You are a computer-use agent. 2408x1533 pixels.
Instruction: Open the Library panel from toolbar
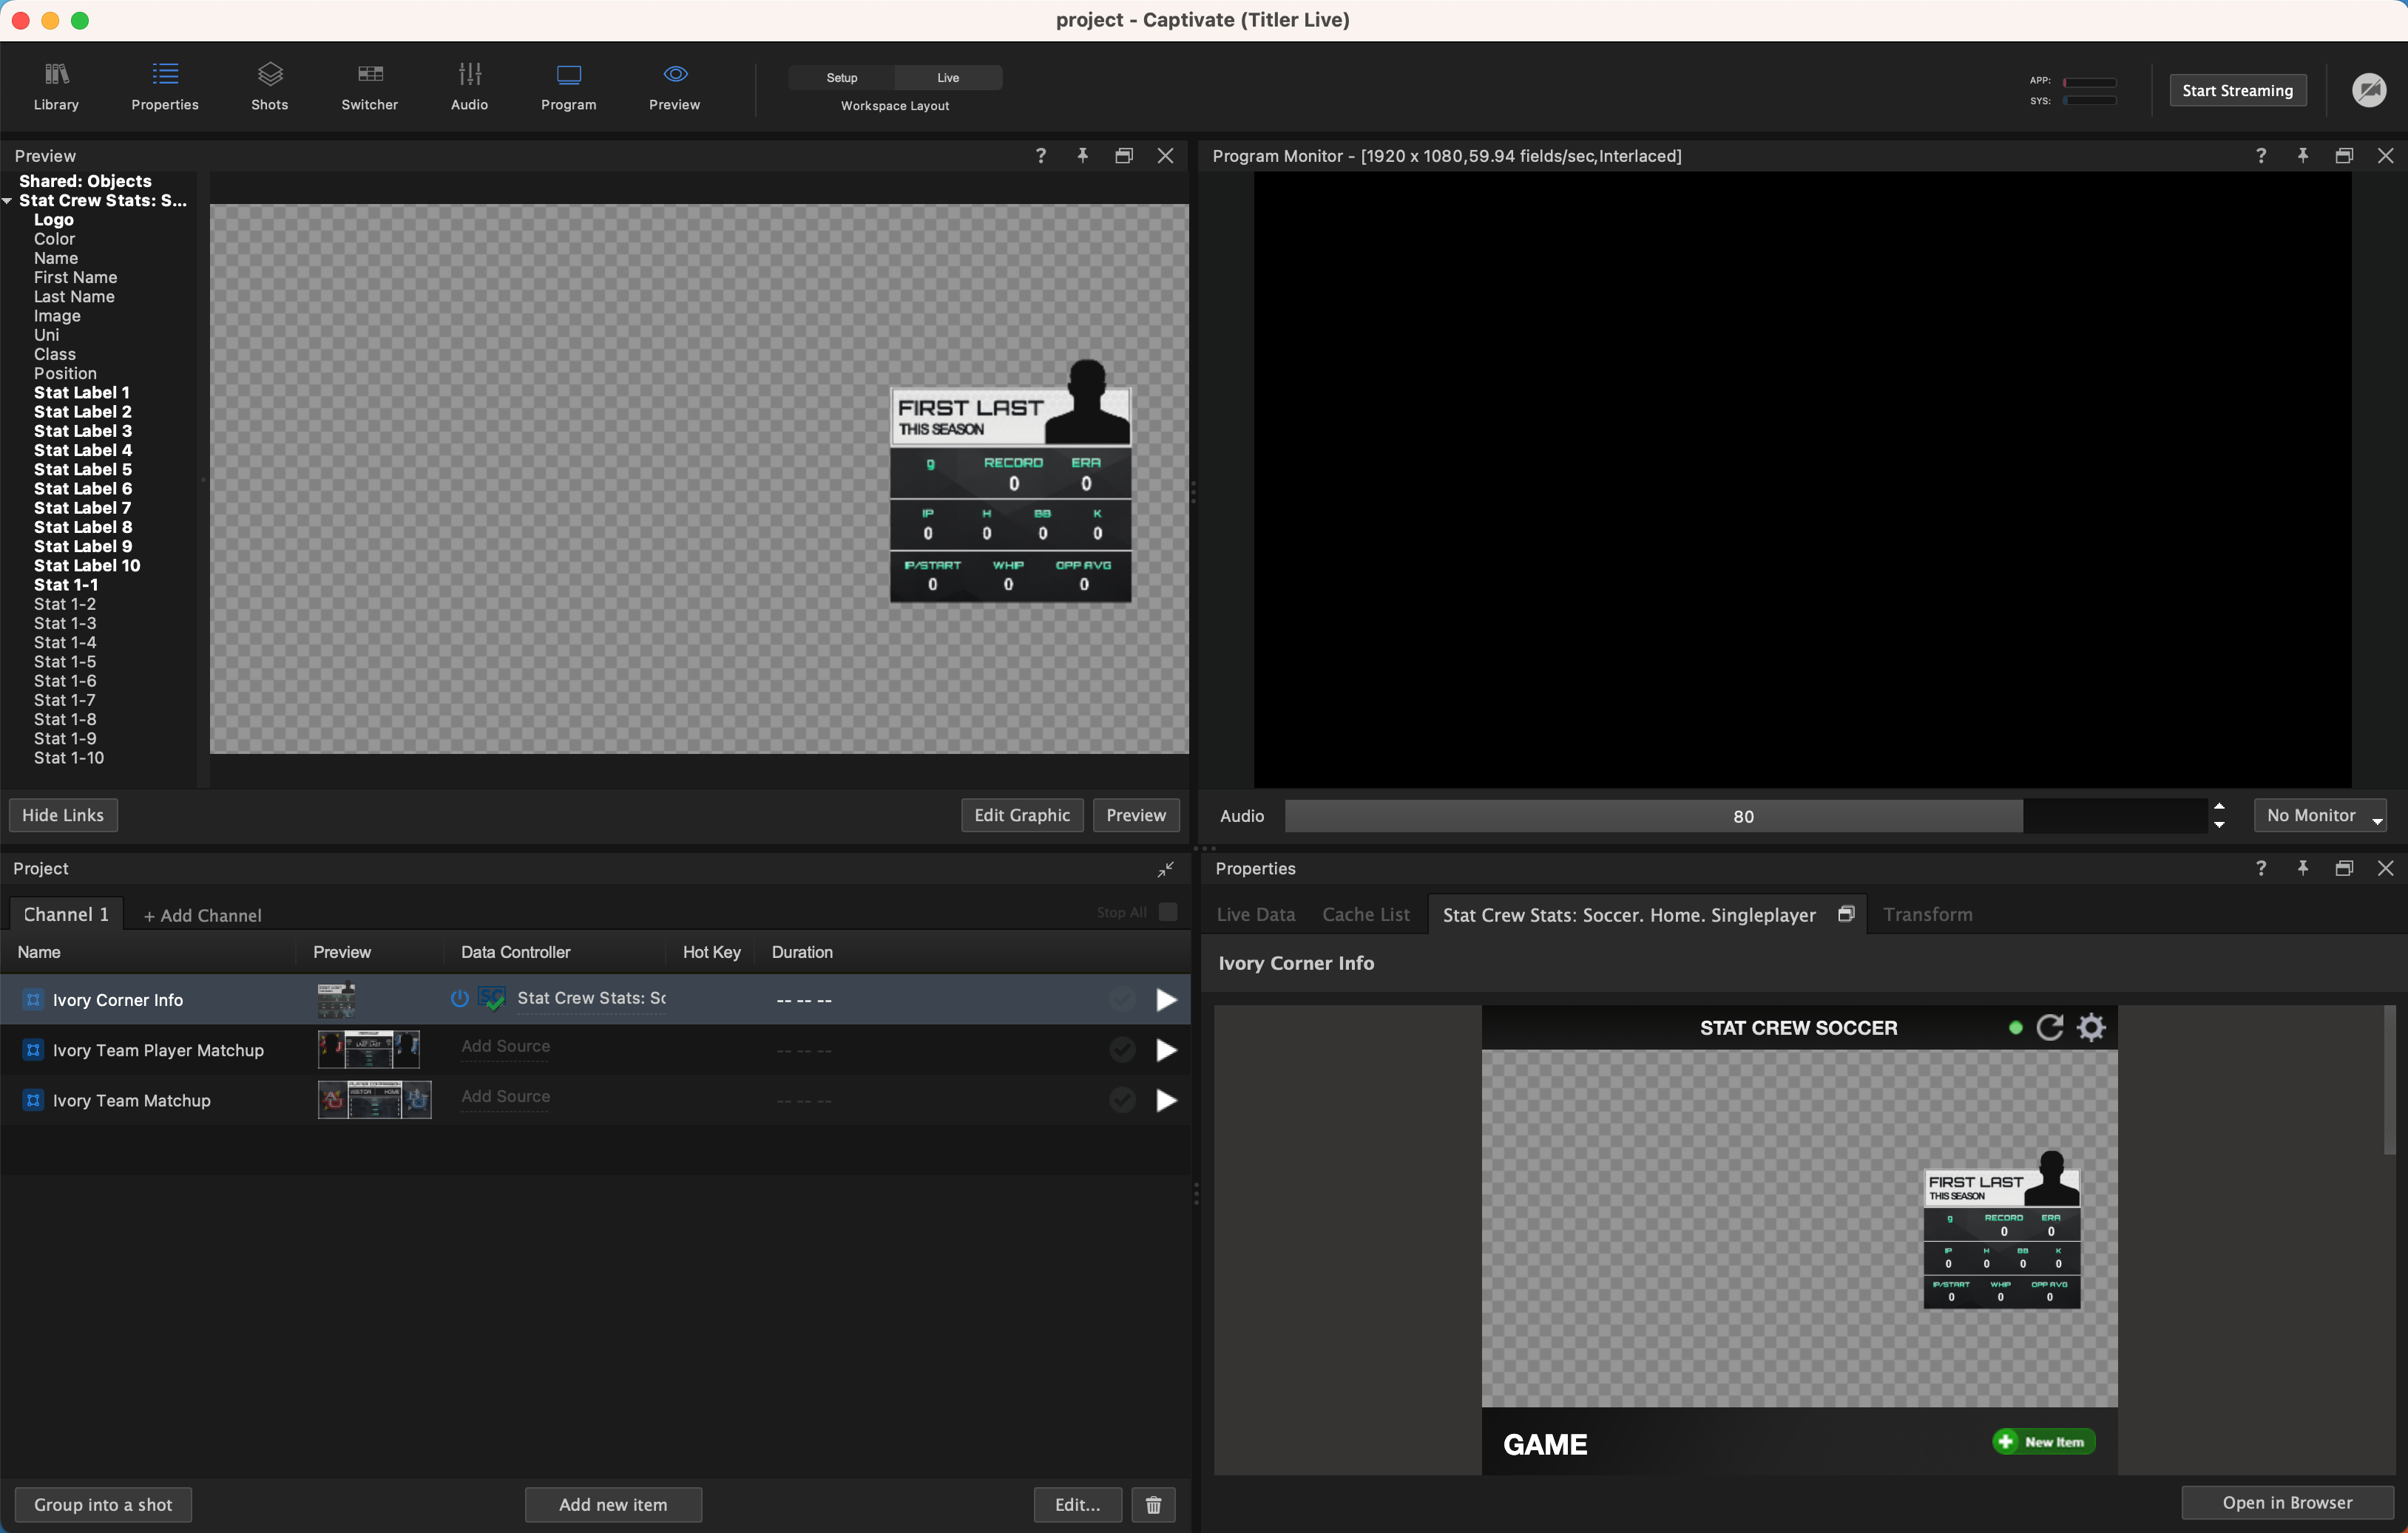[56, 87]
